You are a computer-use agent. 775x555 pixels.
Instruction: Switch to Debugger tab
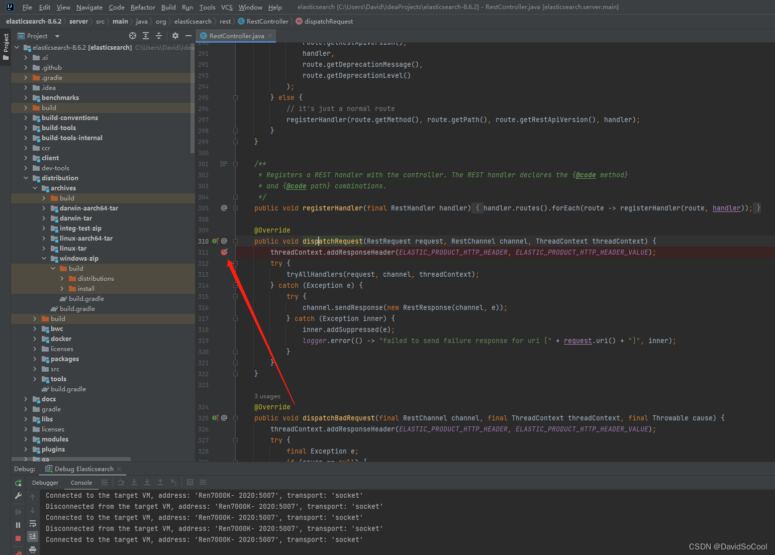click(45, 483)
